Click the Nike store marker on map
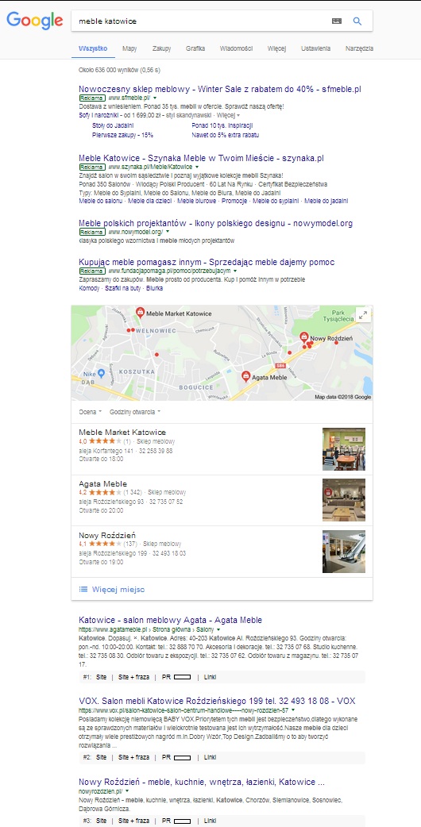 pyautogui.click(x=102, y=373)
